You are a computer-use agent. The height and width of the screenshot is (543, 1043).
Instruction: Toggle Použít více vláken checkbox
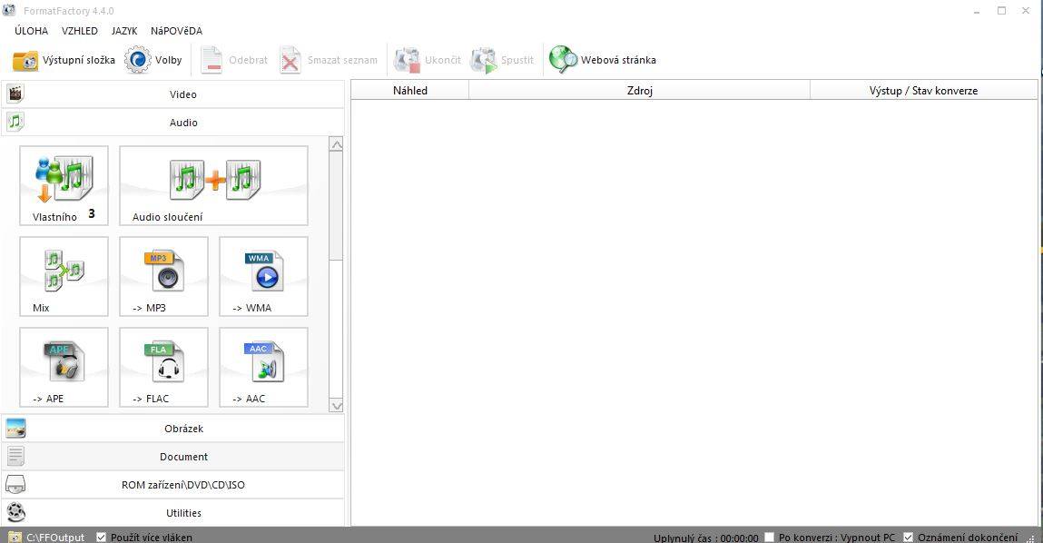click(101, 537)
